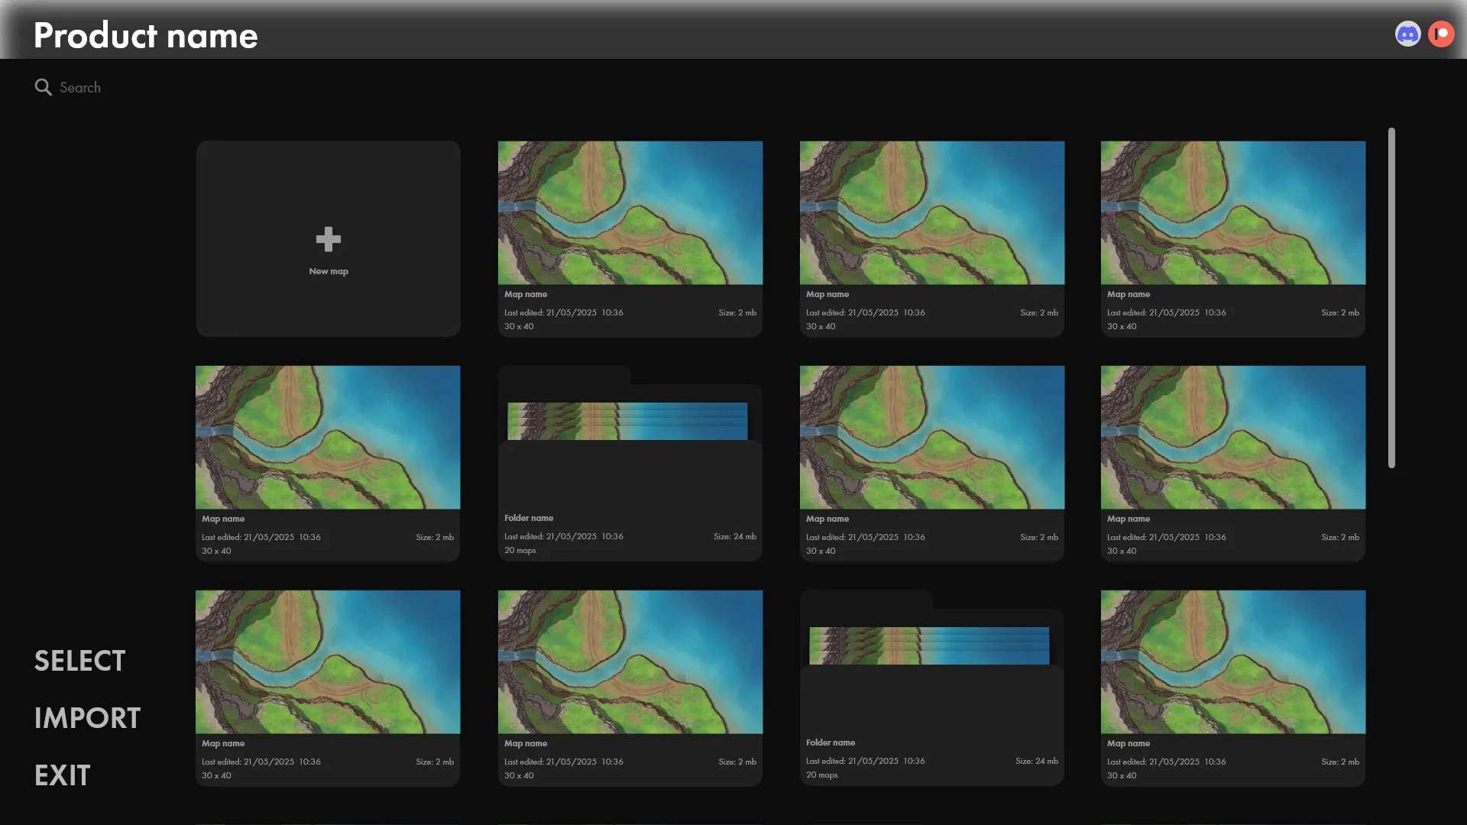Click the Product name title

click(145, 34)
